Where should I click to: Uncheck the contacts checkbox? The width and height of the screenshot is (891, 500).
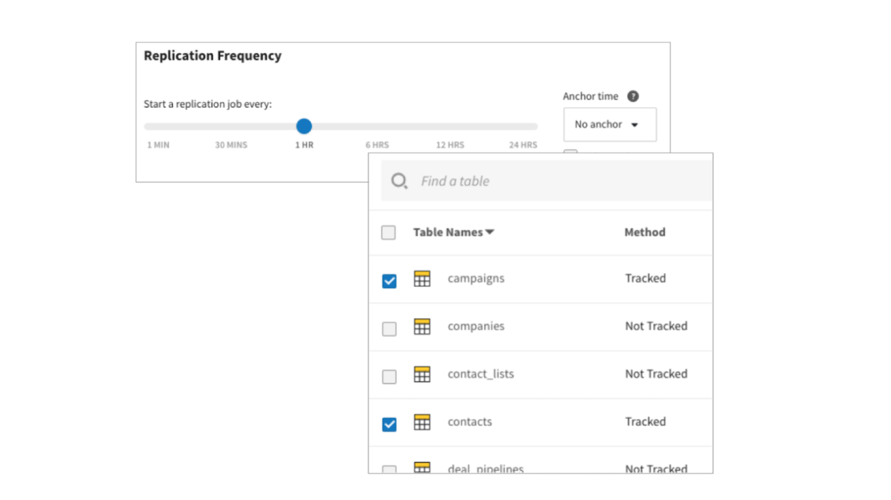[x=388, y=424]
